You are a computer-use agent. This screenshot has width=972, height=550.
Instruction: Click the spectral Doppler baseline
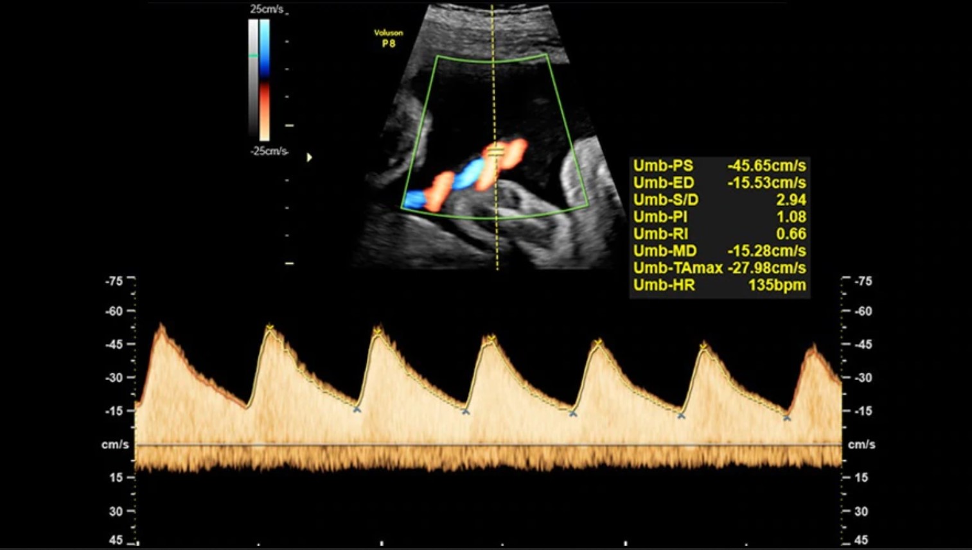(488, 445)
